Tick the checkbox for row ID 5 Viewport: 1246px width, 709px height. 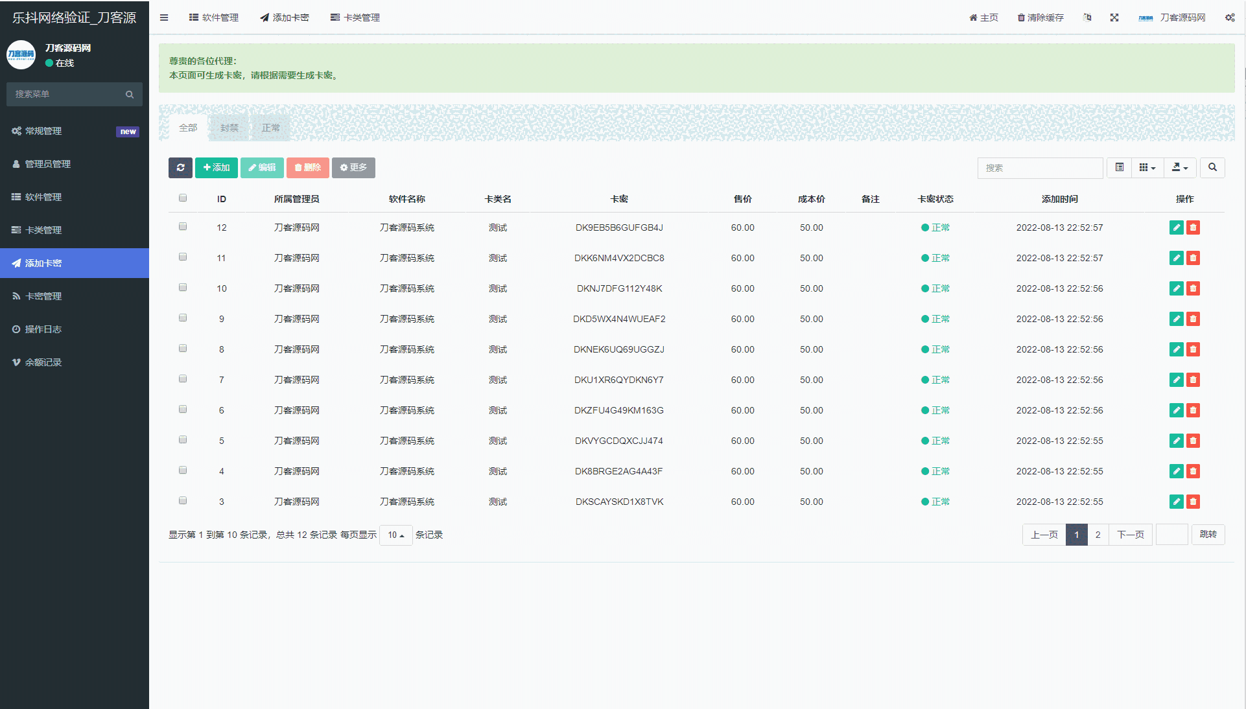click(183, 440)
